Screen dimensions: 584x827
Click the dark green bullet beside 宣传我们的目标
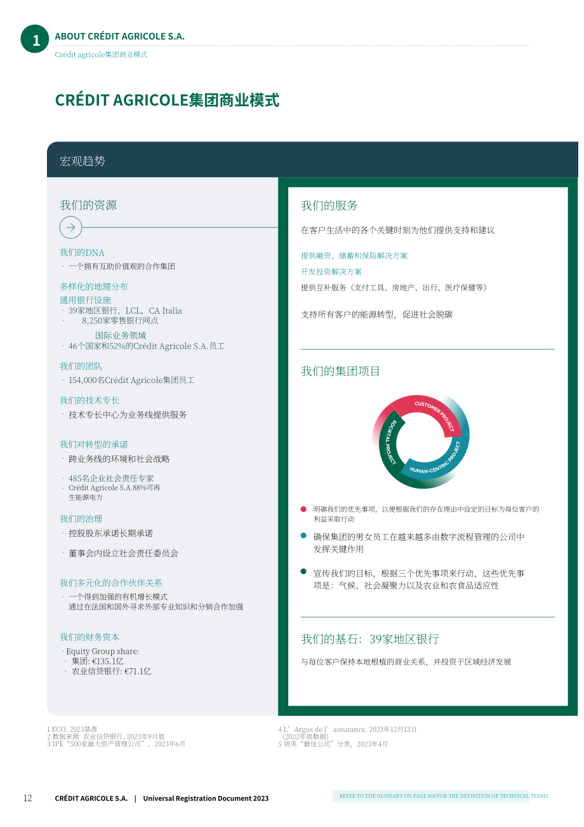click(x=303, y=572)
